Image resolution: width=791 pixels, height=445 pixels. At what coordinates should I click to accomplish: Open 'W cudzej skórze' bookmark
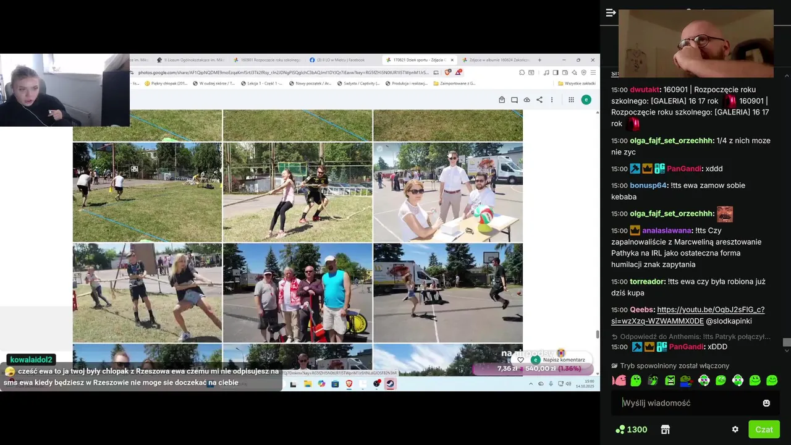coord(214,83)
